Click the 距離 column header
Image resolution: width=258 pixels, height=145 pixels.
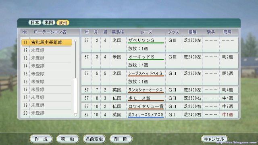(192, 32)
